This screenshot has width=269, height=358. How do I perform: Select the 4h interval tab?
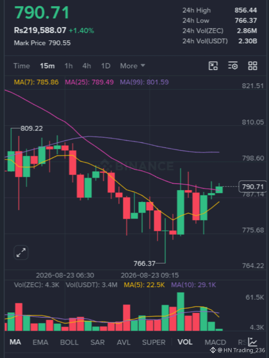coord(87,66)
